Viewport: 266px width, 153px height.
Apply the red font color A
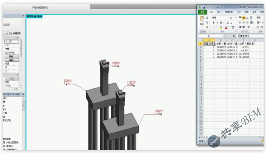(226, 27)
